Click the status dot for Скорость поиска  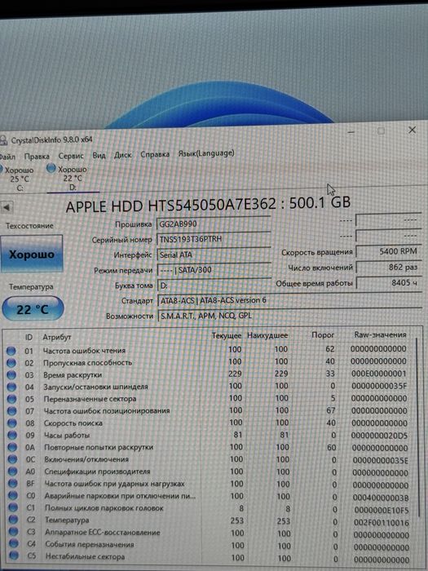(12, 423)
